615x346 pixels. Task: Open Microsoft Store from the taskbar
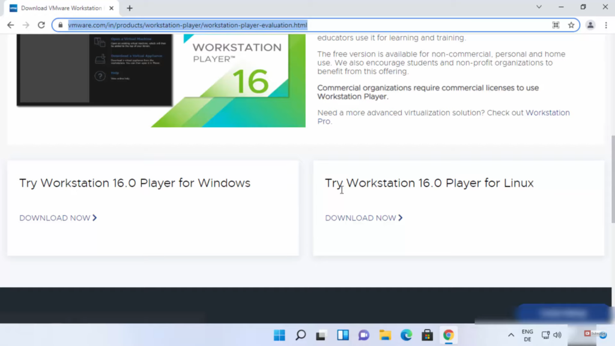click(427, 335)
